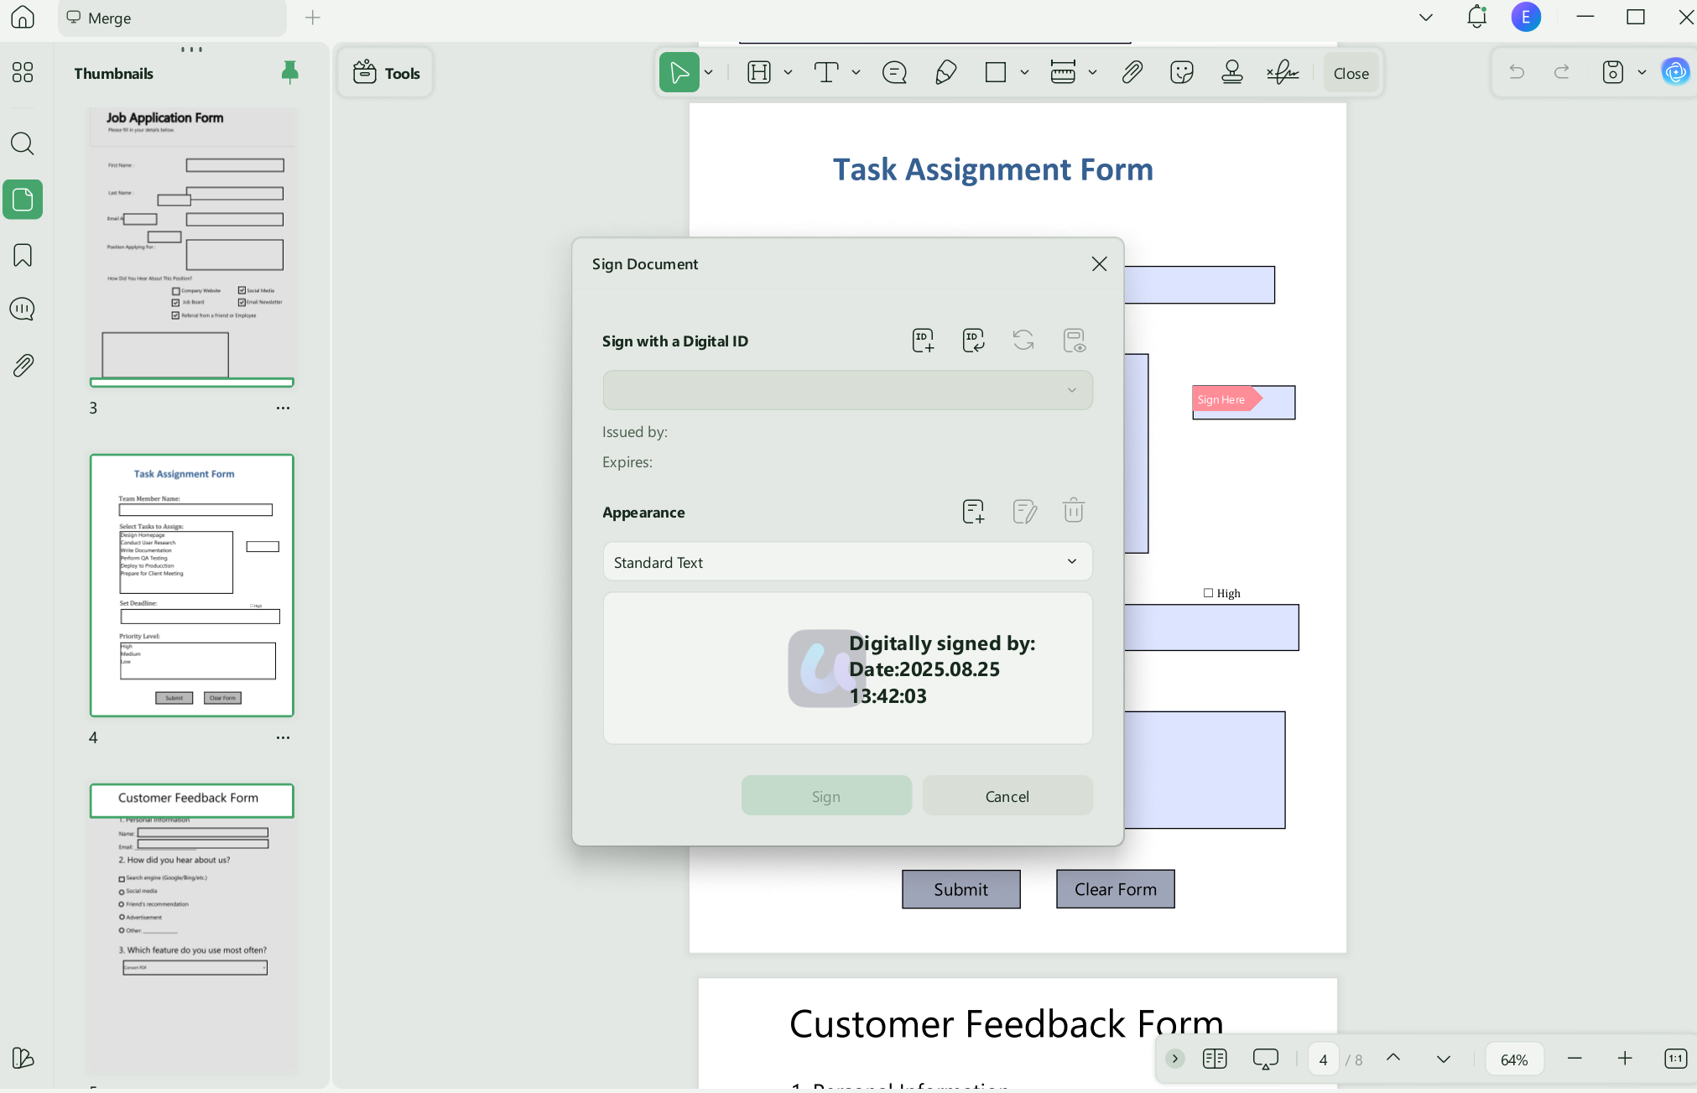Open the Attachments panel in left sidebar

click(x=23, y=365)
